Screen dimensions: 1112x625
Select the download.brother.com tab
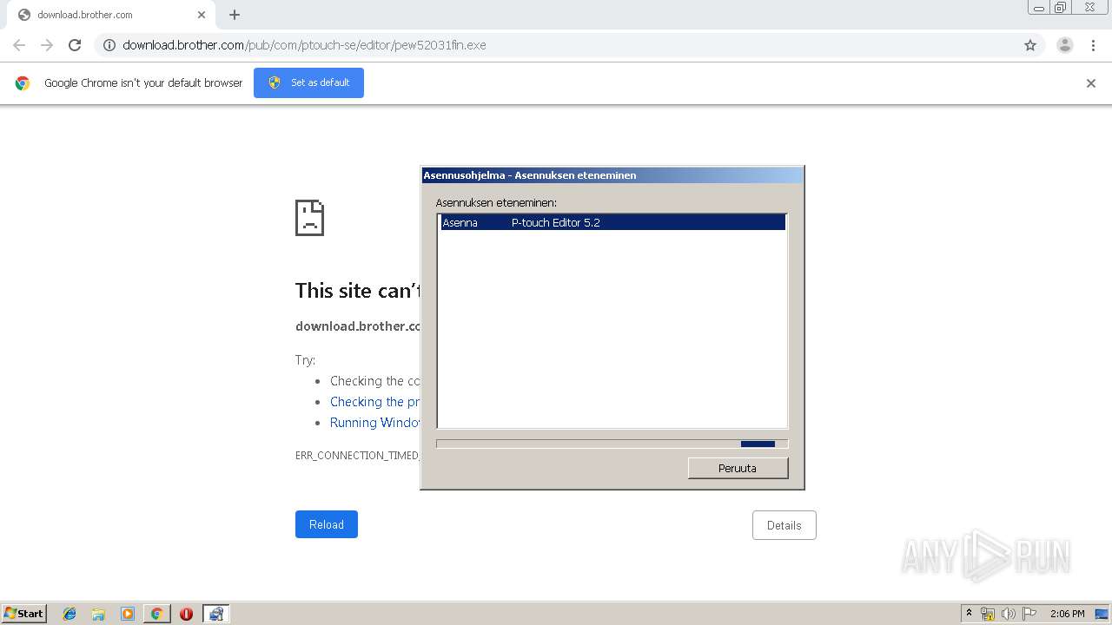coord(111,15)
